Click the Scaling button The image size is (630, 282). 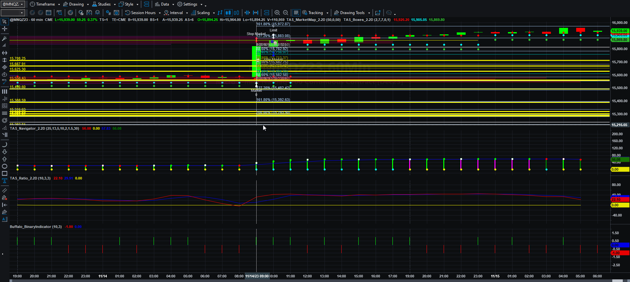pos(200,13)
